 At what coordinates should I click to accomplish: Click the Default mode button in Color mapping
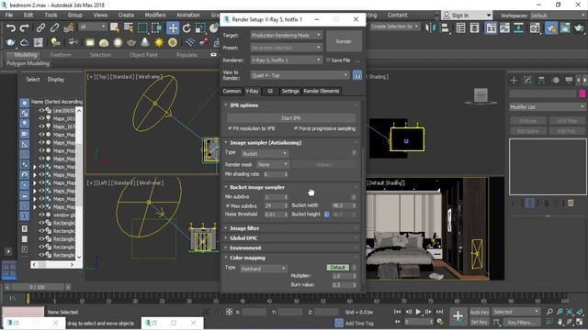[x=338, y=268]
